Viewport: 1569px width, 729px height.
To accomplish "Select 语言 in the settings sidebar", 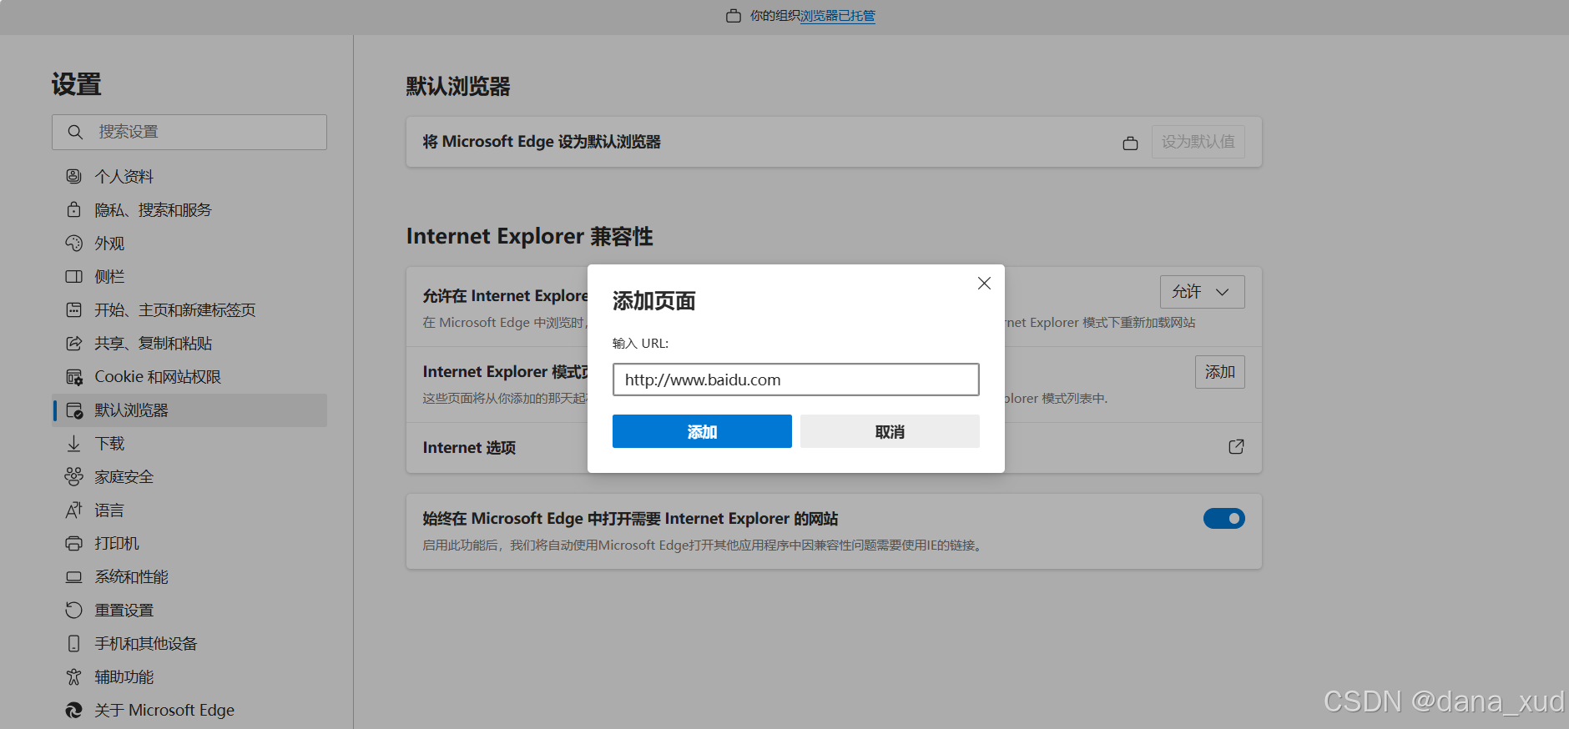I will click(189, 510).
